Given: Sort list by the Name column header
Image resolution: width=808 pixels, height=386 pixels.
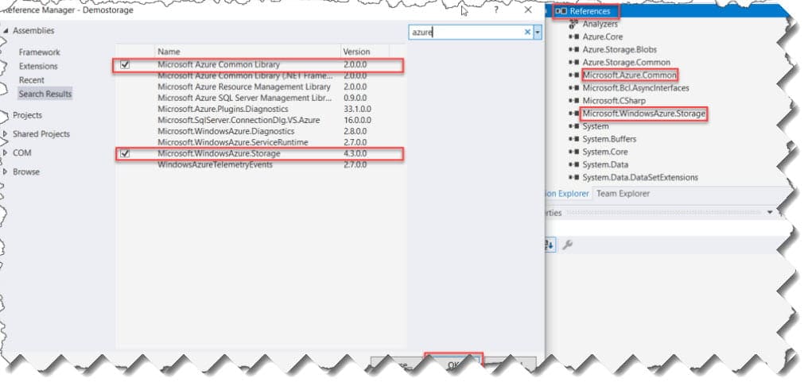Looking at the screenshot, I should pos(247,52).
